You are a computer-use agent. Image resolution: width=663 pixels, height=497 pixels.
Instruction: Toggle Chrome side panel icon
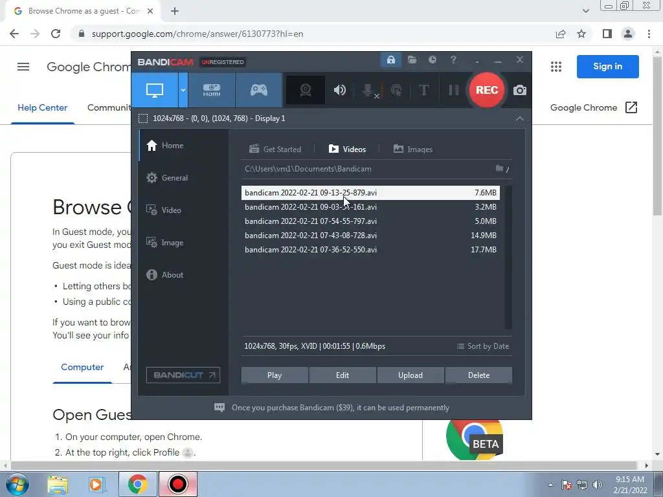[607, 34]
